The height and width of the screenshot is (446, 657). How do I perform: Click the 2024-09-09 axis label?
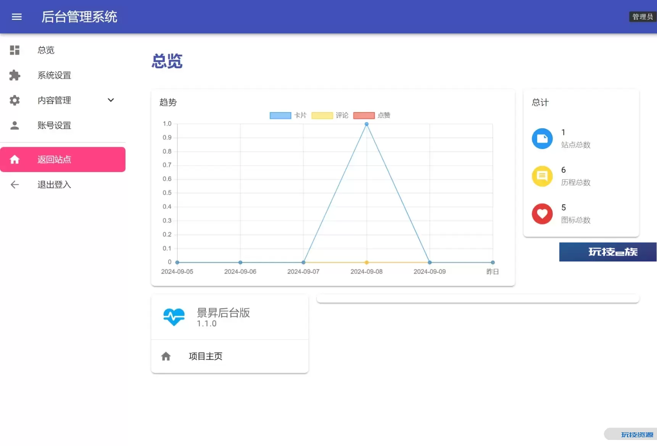430,272
